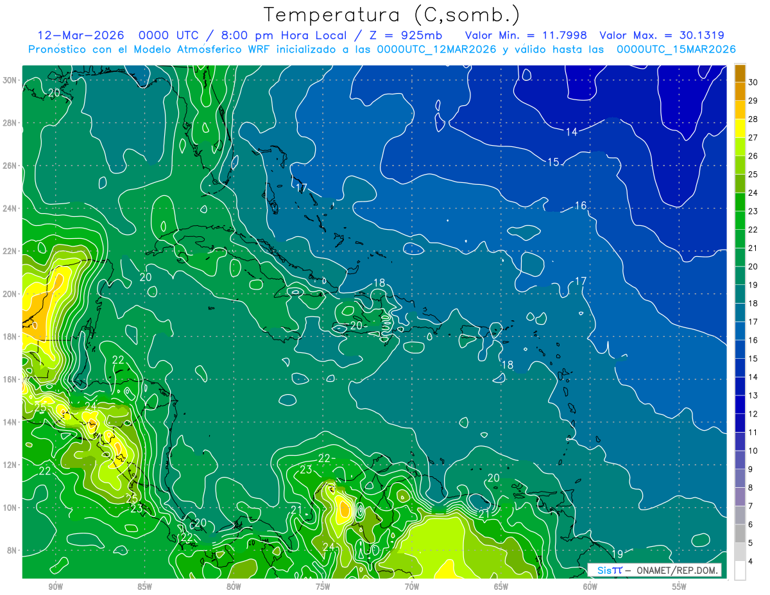This screenshot has width=770, height=595.
Task: Click the "10N" latitude axis label
Action: 10,508
